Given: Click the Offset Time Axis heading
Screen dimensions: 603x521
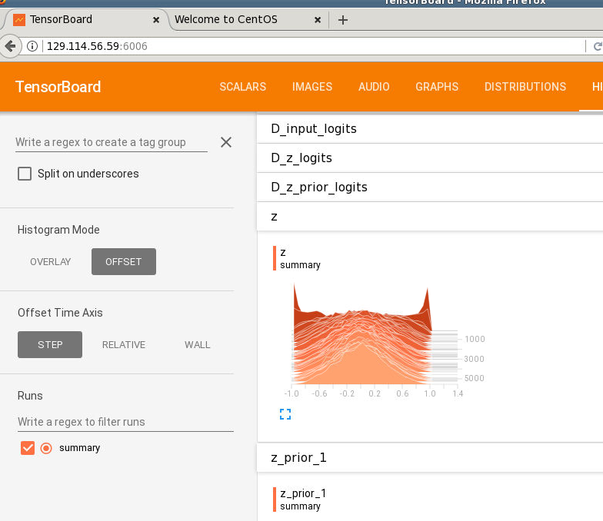Looking at the screenshot, I should pos(60,313).
